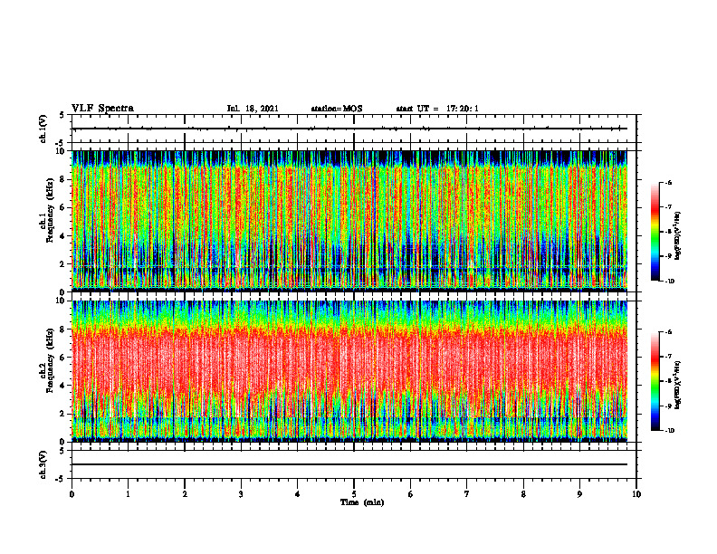The width and height of the screenshot is (717, 554).
Task: Click the "ch.1(V)" waveform axis label
Action: click(43, 129)
